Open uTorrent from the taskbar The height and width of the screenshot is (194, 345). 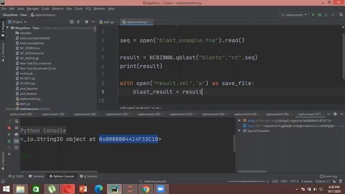[x=52, y=189]
